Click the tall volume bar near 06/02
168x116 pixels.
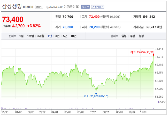click(x=77, y=107)
